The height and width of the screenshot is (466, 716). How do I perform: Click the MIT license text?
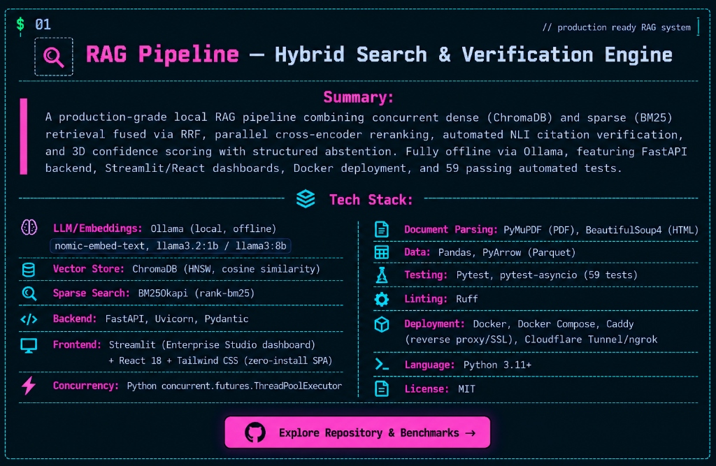466,389
